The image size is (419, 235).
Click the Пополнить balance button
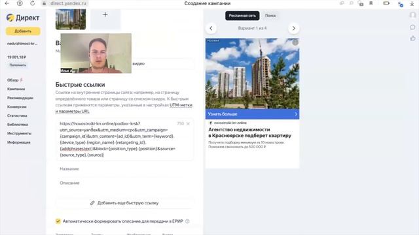18,65
